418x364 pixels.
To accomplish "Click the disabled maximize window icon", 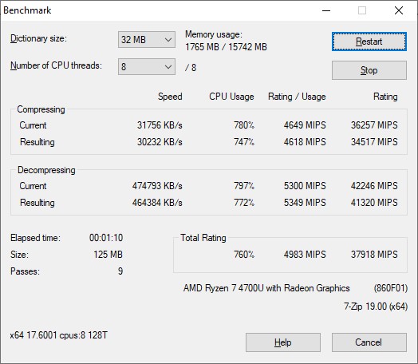I will 362,10.
